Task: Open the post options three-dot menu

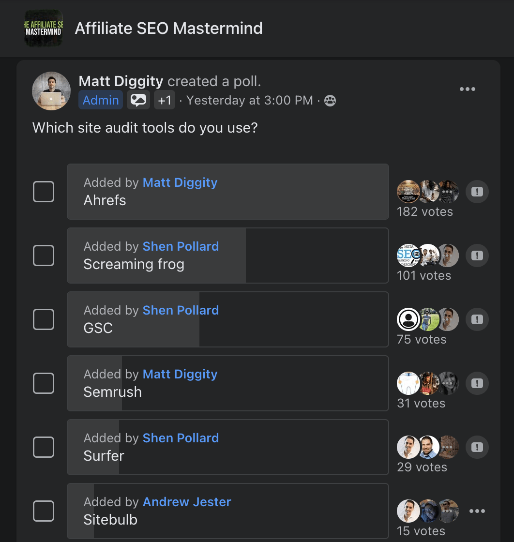Action: click(x=468, y=89)
